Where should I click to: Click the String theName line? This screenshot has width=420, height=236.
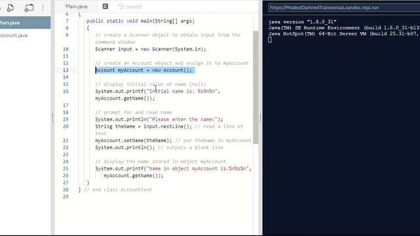coord(143,127)
